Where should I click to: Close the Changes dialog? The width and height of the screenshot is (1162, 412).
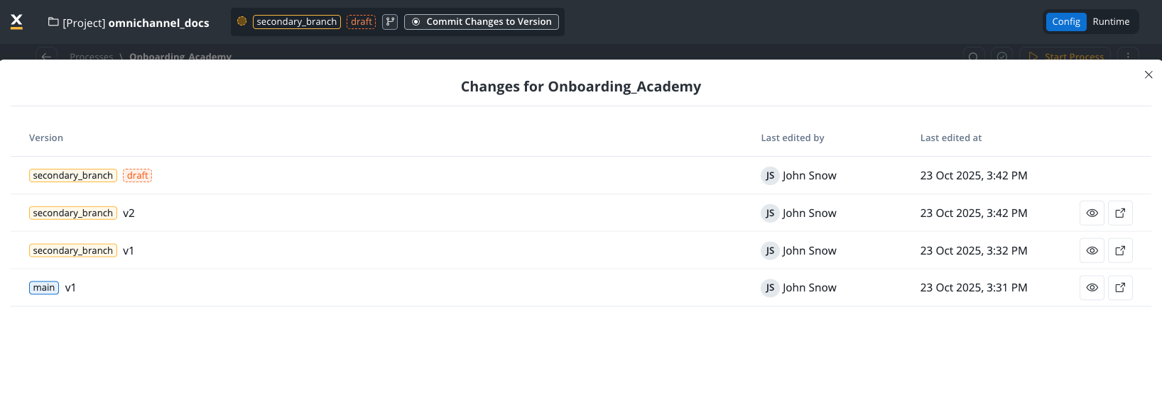[1149, 74]
